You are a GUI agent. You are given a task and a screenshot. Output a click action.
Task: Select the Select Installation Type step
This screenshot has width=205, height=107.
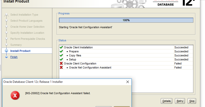pyautogui.click(x=24, y=15)
